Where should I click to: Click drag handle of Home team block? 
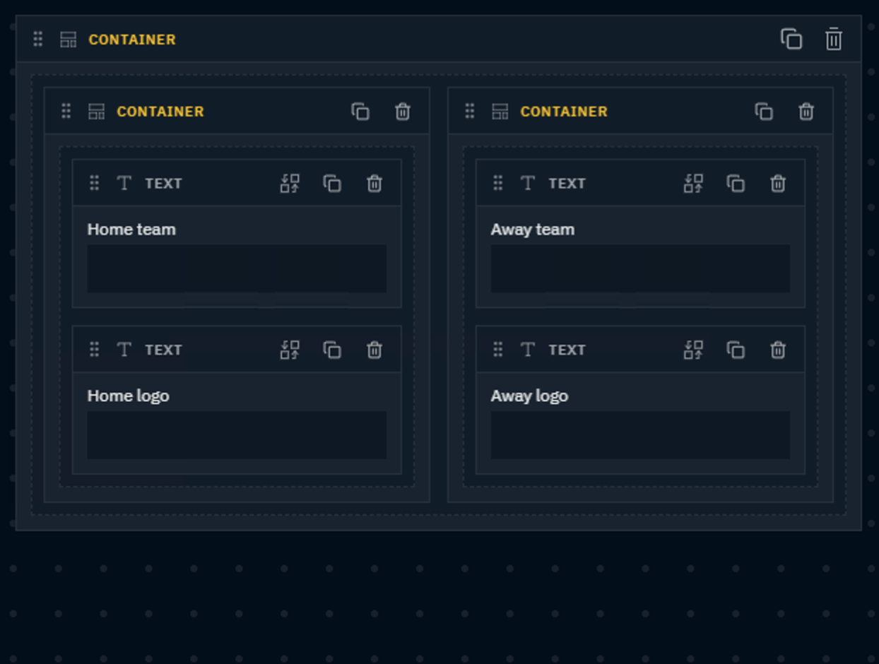(95, 183)
